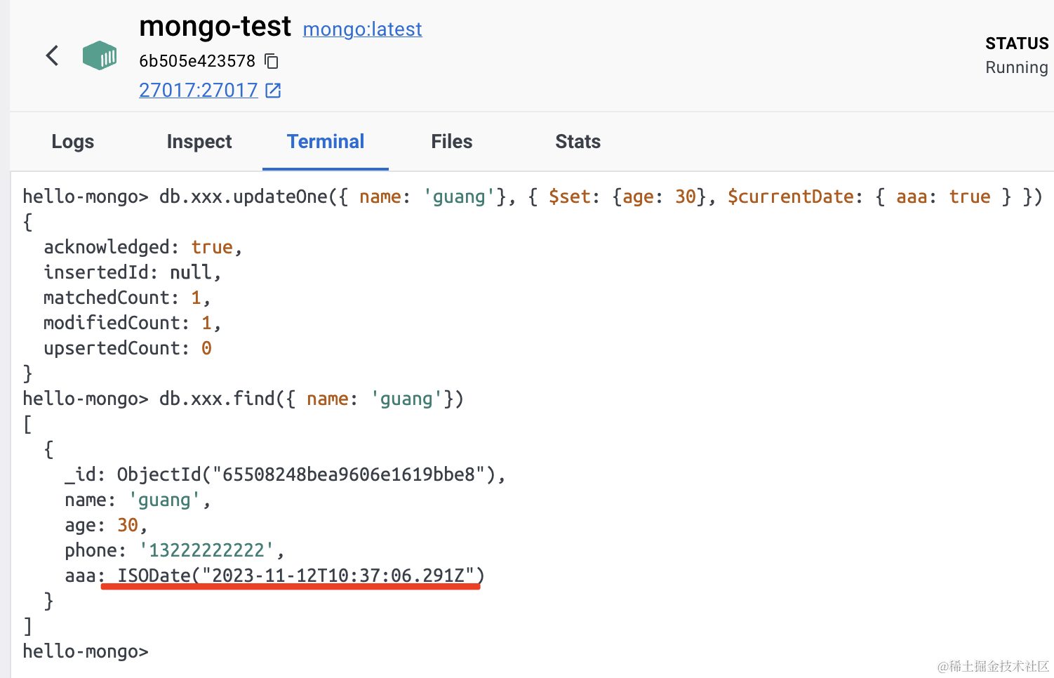The height and width of the screenshot is (678, 1054).
Task: Click the mongo-test container name
Action: click(x=215, y=27)
